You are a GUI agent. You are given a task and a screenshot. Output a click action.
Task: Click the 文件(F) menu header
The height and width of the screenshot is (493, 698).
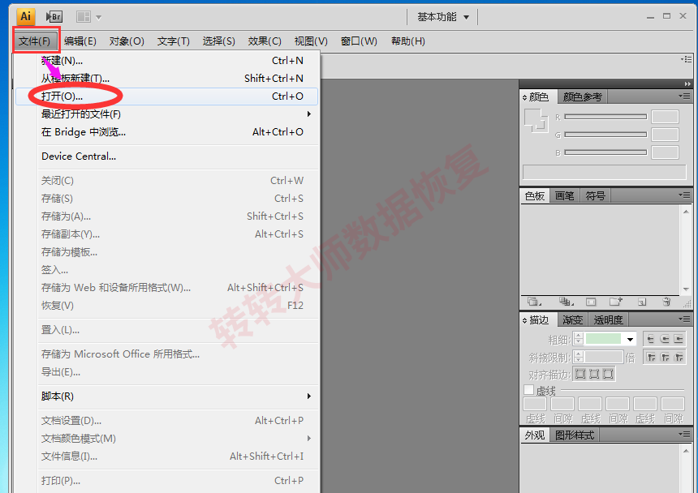(35, 41)
